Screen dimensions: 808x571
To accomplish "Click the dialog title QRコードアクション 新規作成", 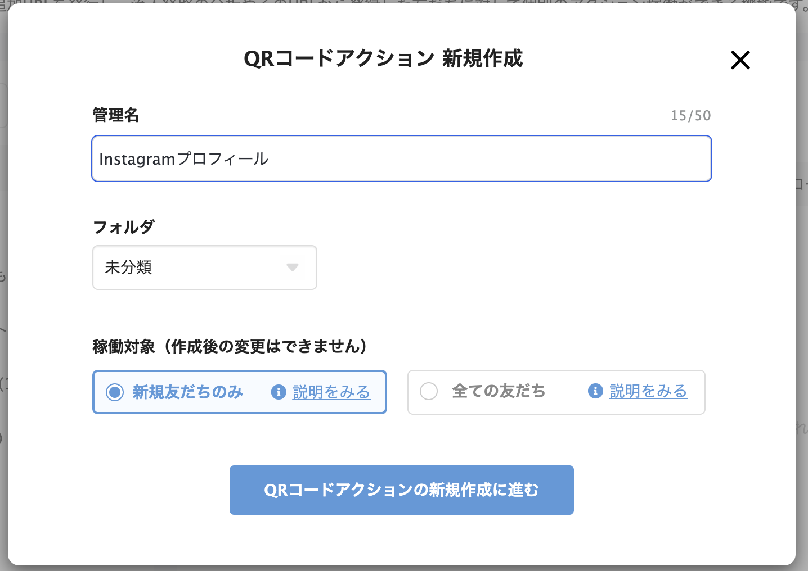I will (x=383, y=58).
